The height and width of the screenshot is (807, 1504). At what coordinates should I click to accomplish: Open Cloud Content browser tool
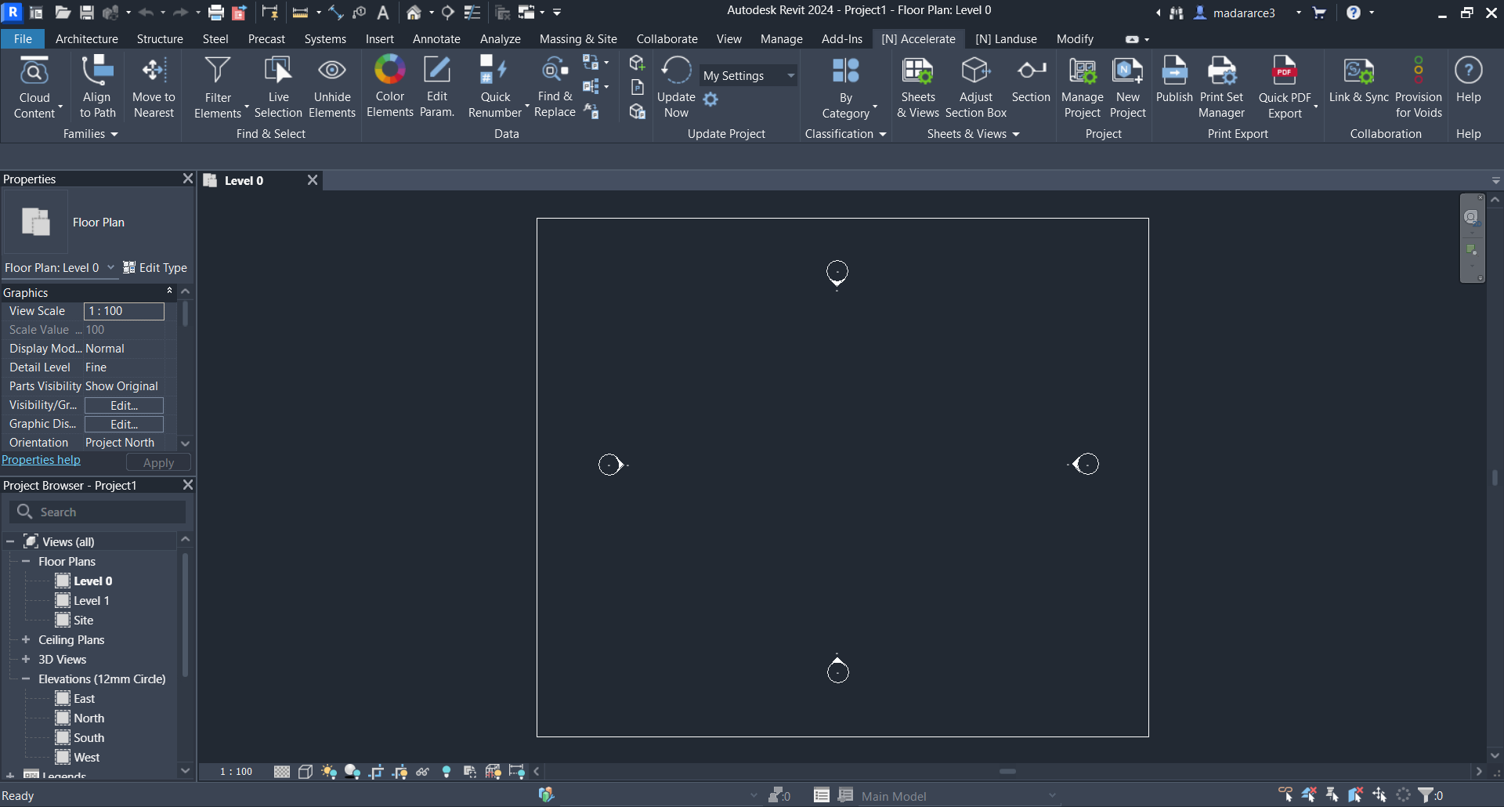click(34, 87)
